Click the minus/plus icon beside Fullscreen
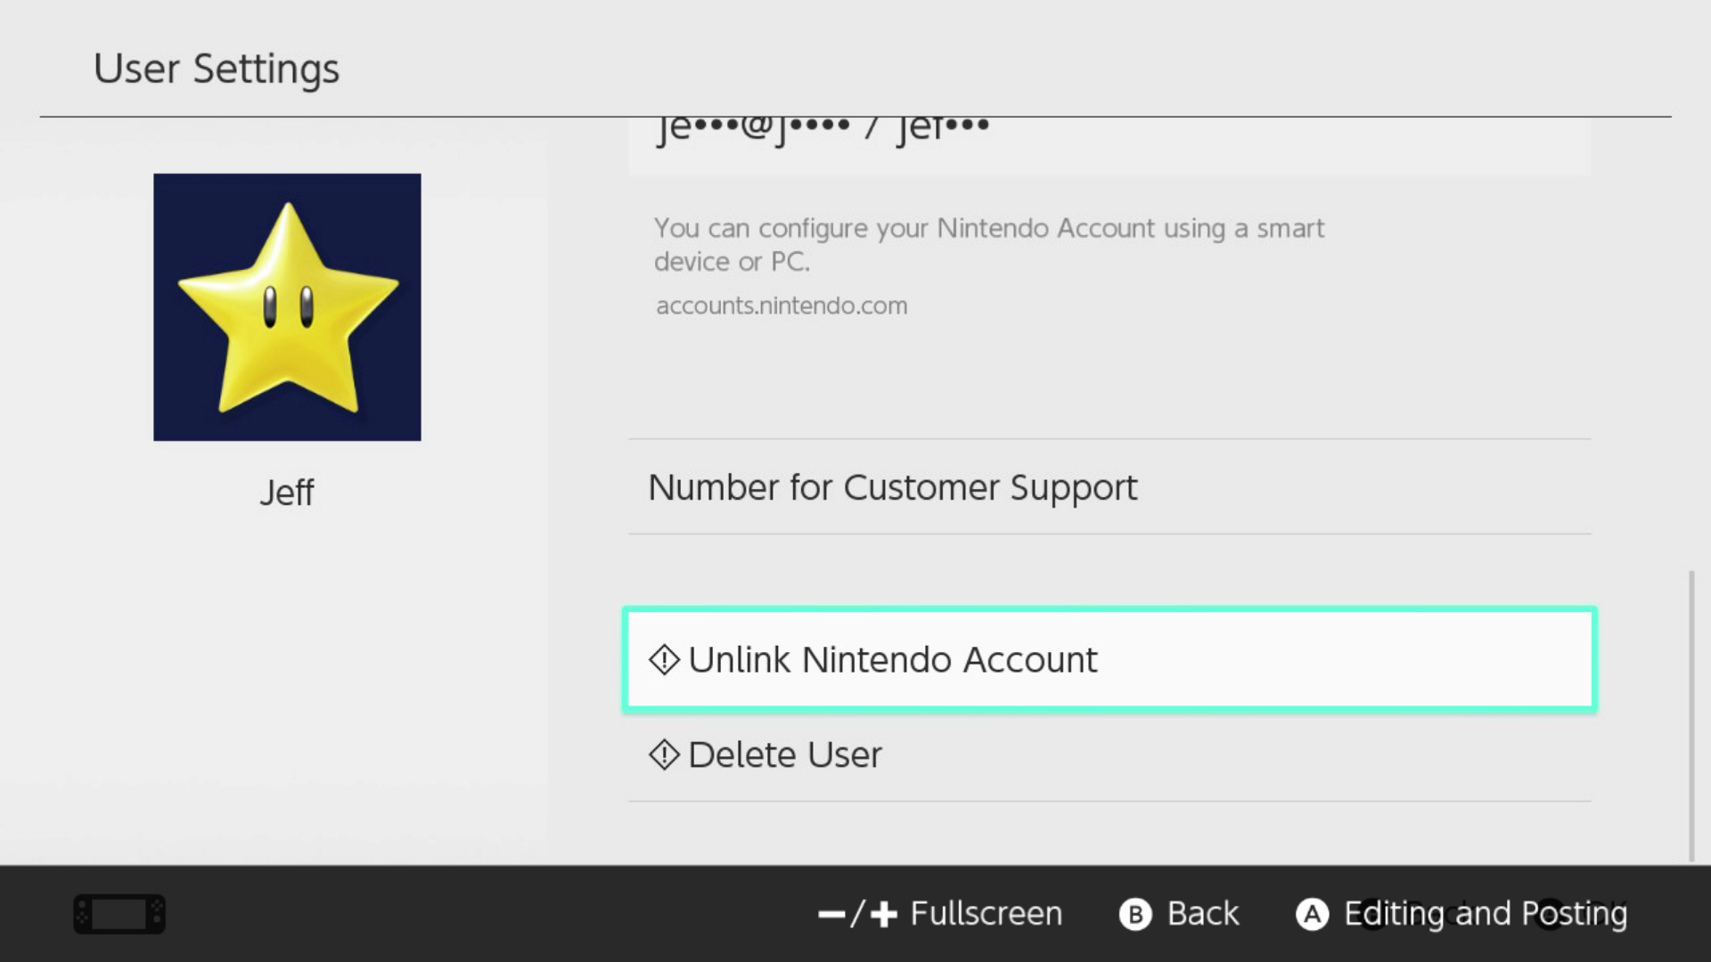Viewport: 1711px width, 962px height. [x=856, y=913]
